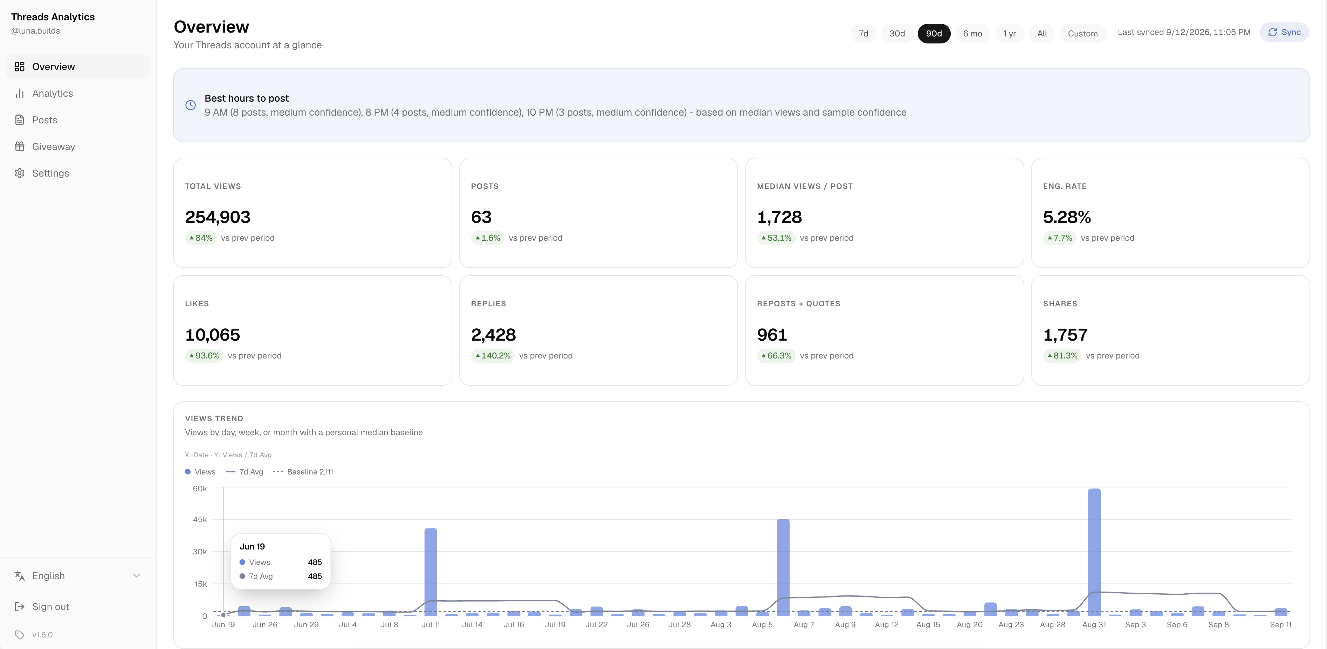Click the Posts document icon
This screenshot has width=1327, height=649.
(x=20, y=120)
